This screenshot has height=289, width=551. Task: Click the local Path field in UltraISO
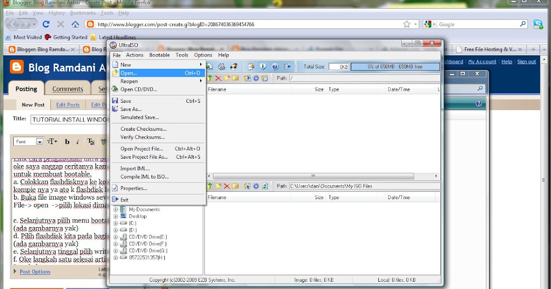pos(364,186)
